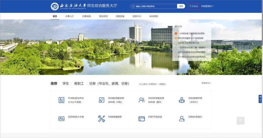Open the 0388故障报修 wrench icon

(x=101, y=119)
